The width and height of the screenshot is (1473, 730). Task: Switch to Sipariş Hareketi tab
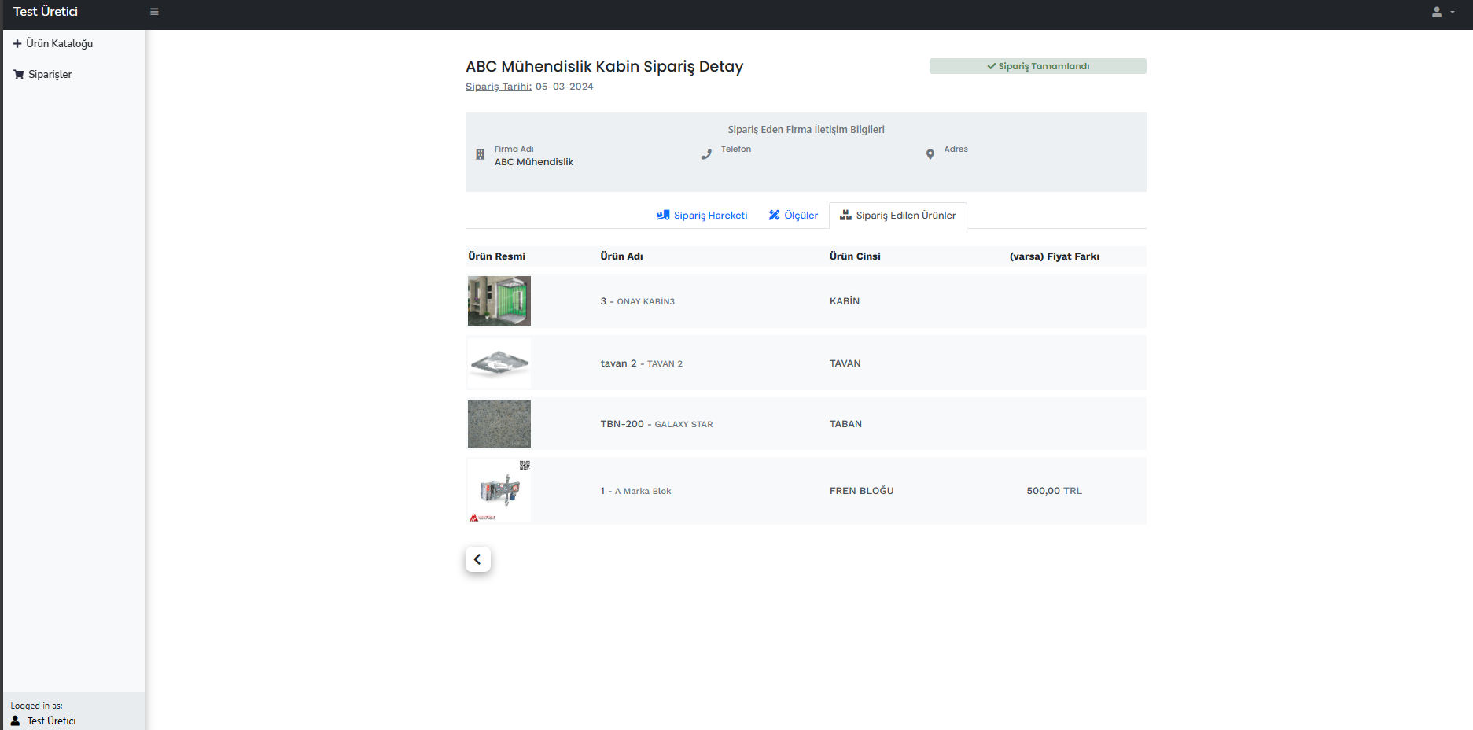click(x=702, y=216)
